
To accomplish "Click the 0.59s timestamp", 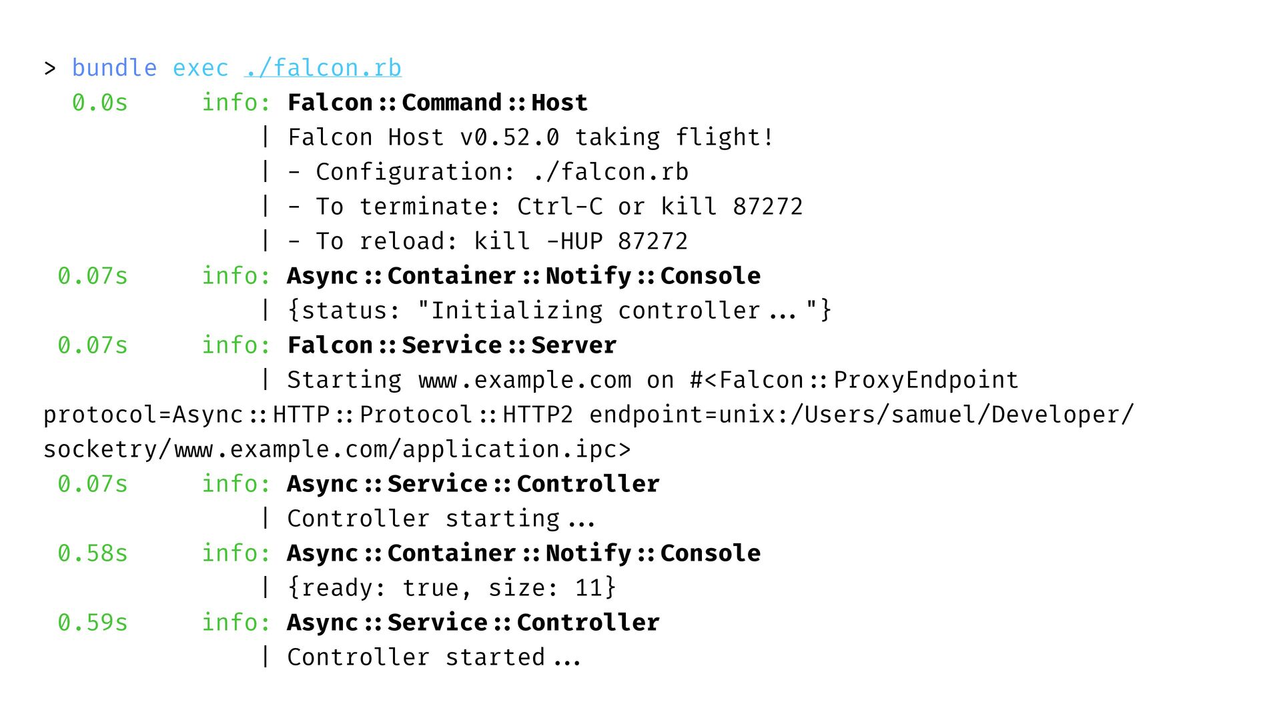I will tap(92, 623).
